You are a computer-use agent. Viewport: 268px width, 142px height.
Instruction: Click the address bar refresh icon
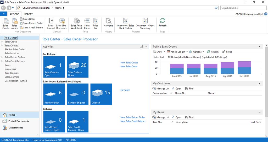216,8
